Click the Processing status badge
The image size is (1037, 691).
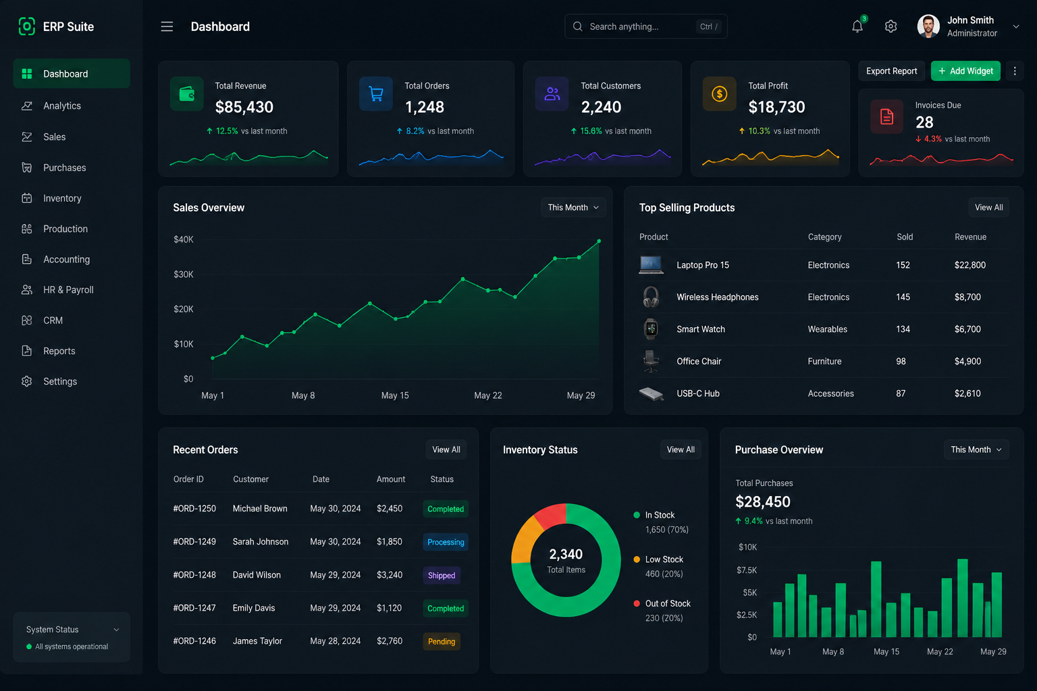tap(446, 542)
